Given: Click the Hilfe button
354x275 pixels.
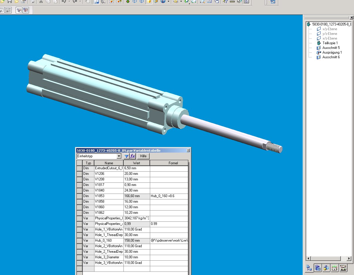Looking at the screenshot, I should tap(143, 156).
